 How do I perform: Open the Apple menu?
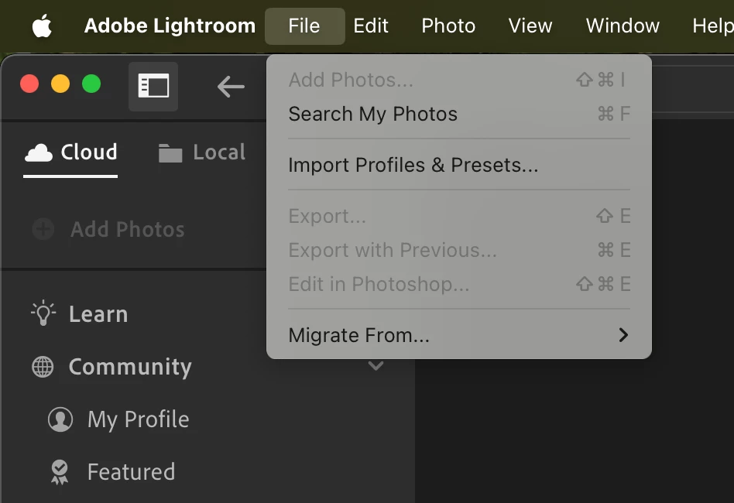[x=42, y=26]
